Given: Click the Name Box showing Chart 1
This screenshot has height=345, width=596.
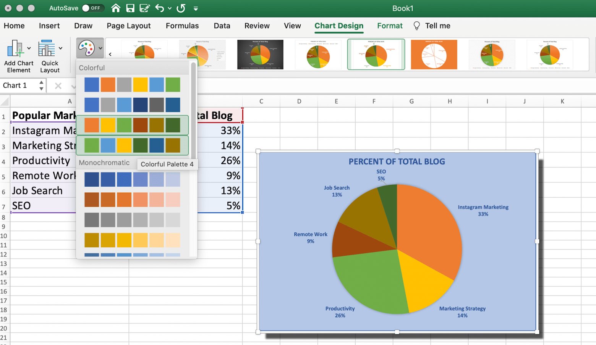Looking at the screenshot, I should point(19,85).
